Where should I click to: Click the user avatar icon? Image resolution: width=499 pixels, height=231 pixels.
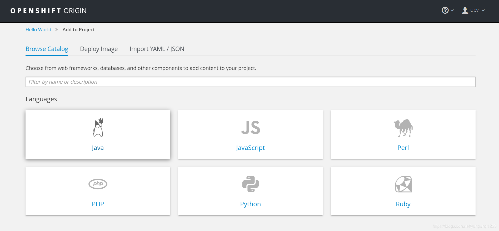(x=465, y=10)
